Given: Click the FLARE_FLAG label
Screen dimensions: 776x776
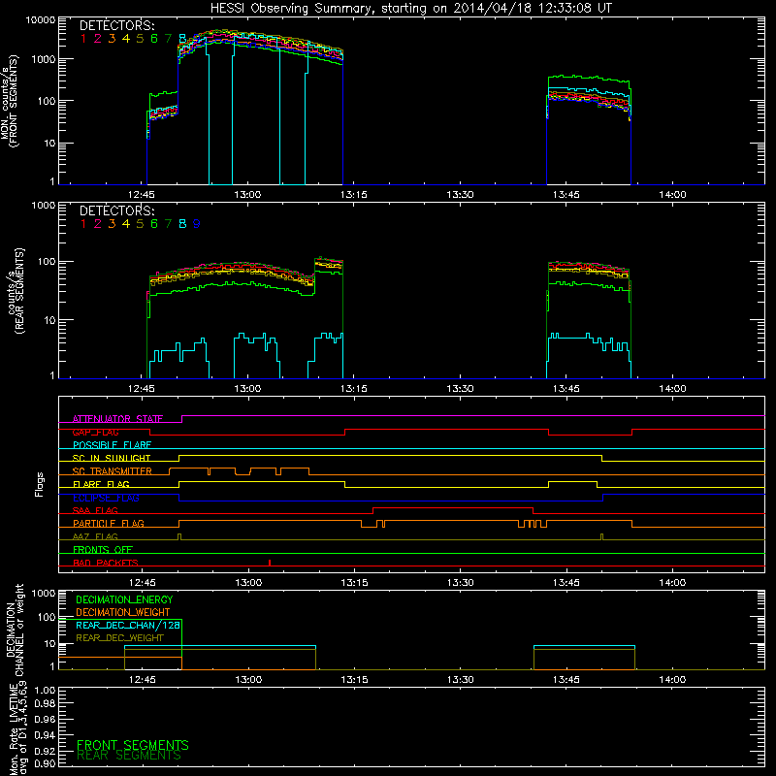Looking at the screenshot, I should pos(101,484).
